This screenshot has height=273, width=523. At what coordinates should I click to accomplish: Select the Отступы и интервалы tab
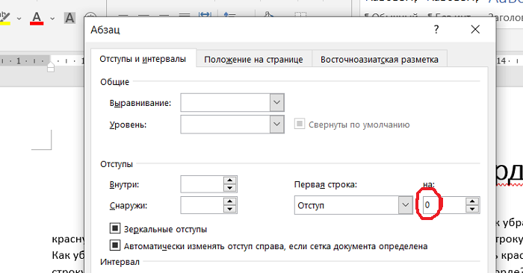[143, 59]
